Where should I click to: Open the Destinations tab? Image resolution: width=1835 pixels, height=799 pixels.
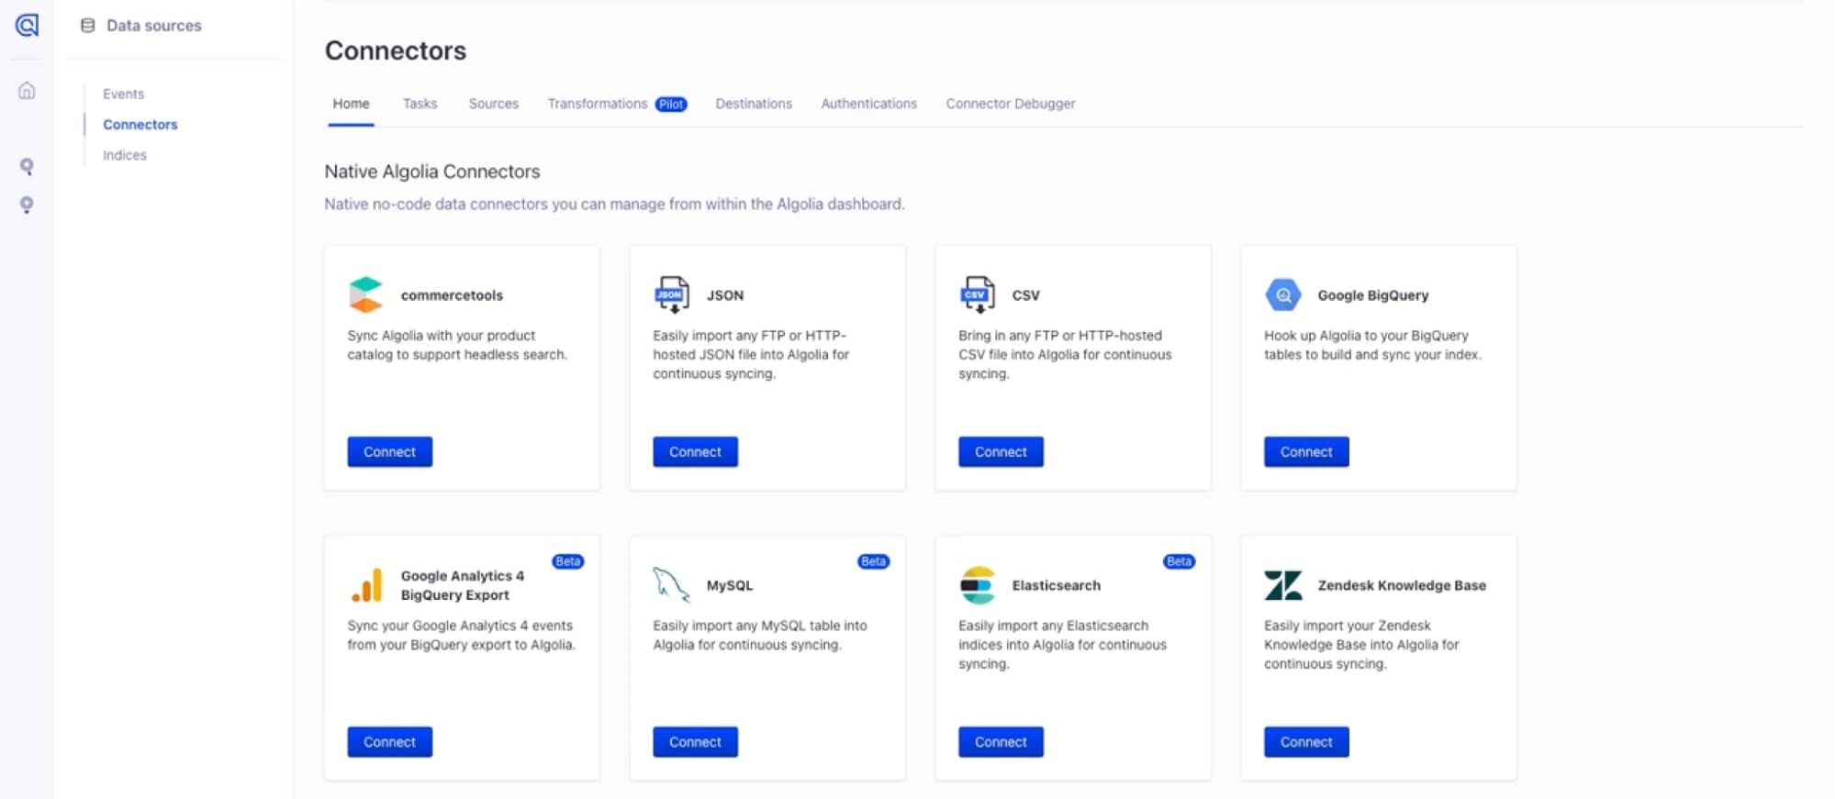pyautogui.click(x=754, y=104)
